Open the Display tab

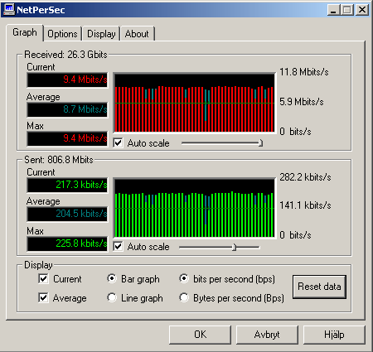coord(101,34)
